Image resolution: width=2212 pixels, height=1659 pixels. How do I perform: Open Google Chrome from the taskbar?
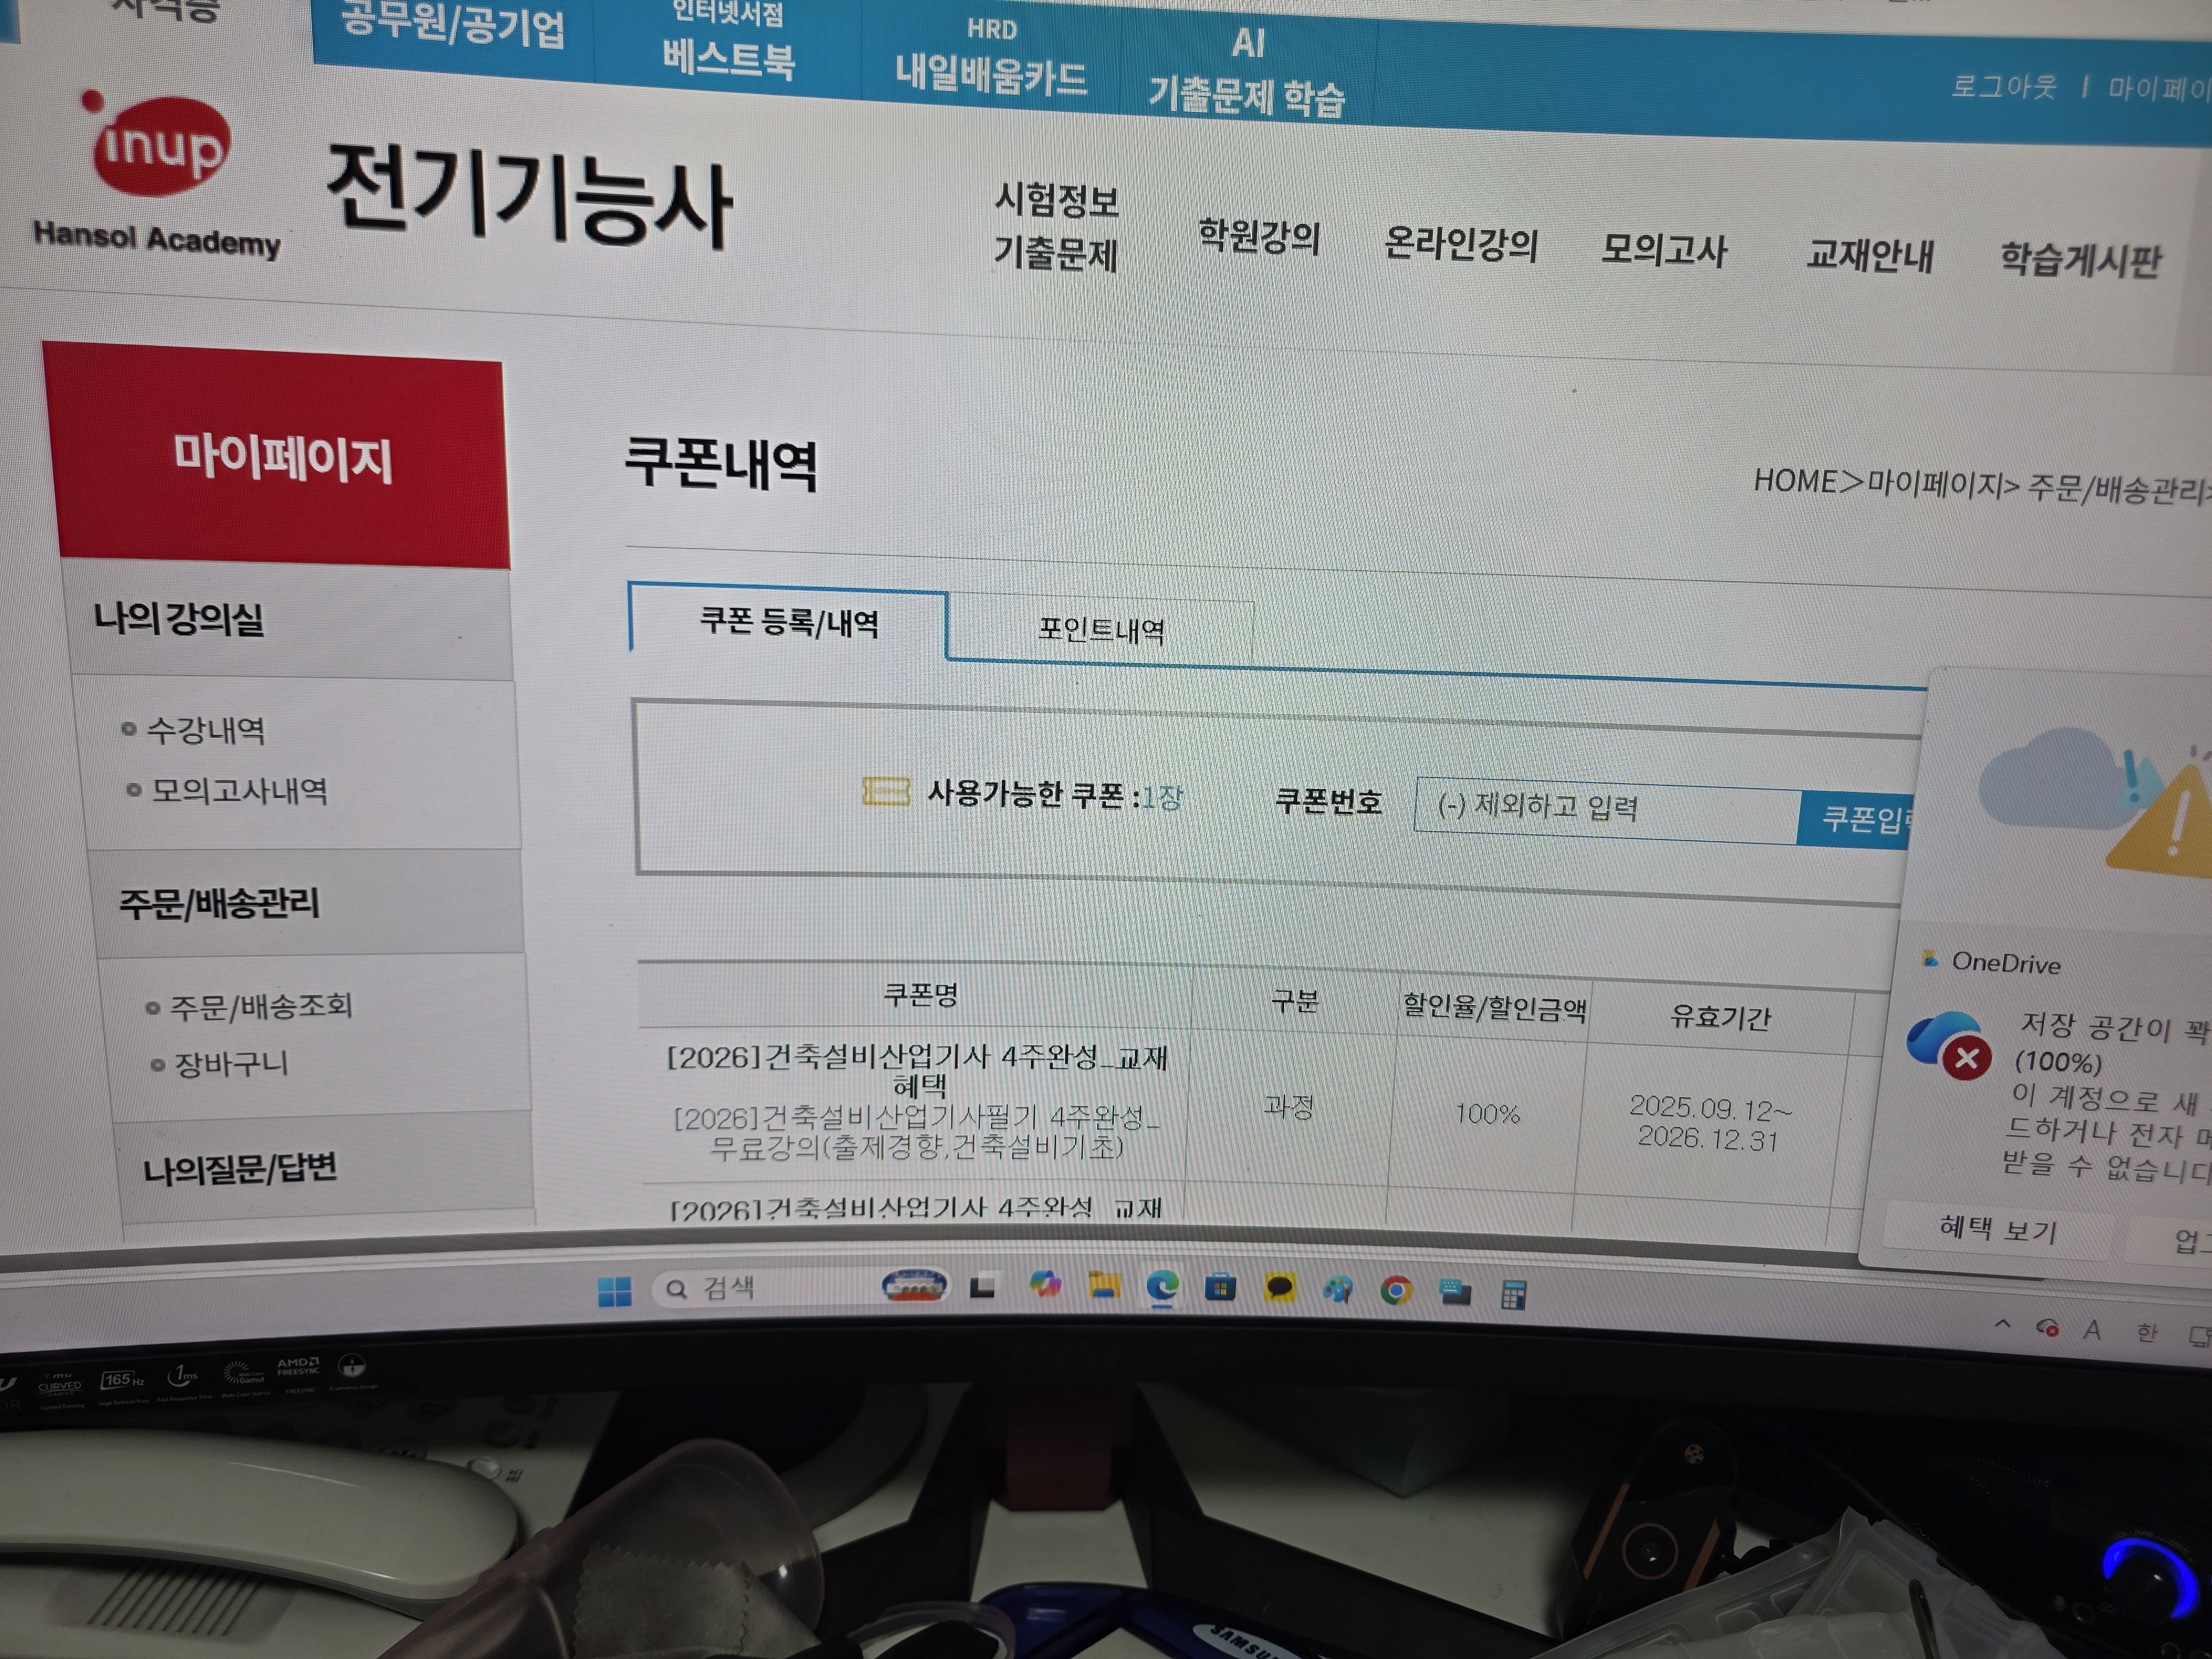[x=1396, y=1291]
